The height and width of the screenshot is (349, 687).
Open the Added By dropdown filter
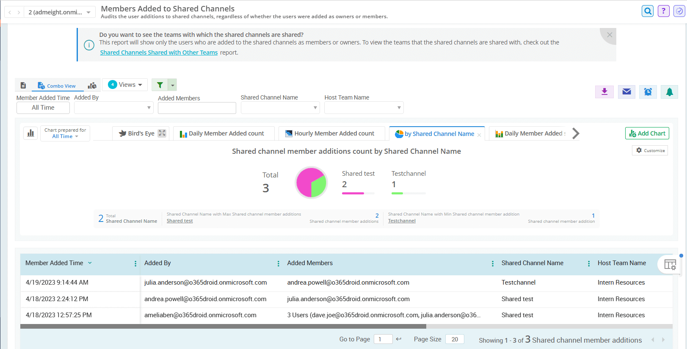[x=113, y=108]
